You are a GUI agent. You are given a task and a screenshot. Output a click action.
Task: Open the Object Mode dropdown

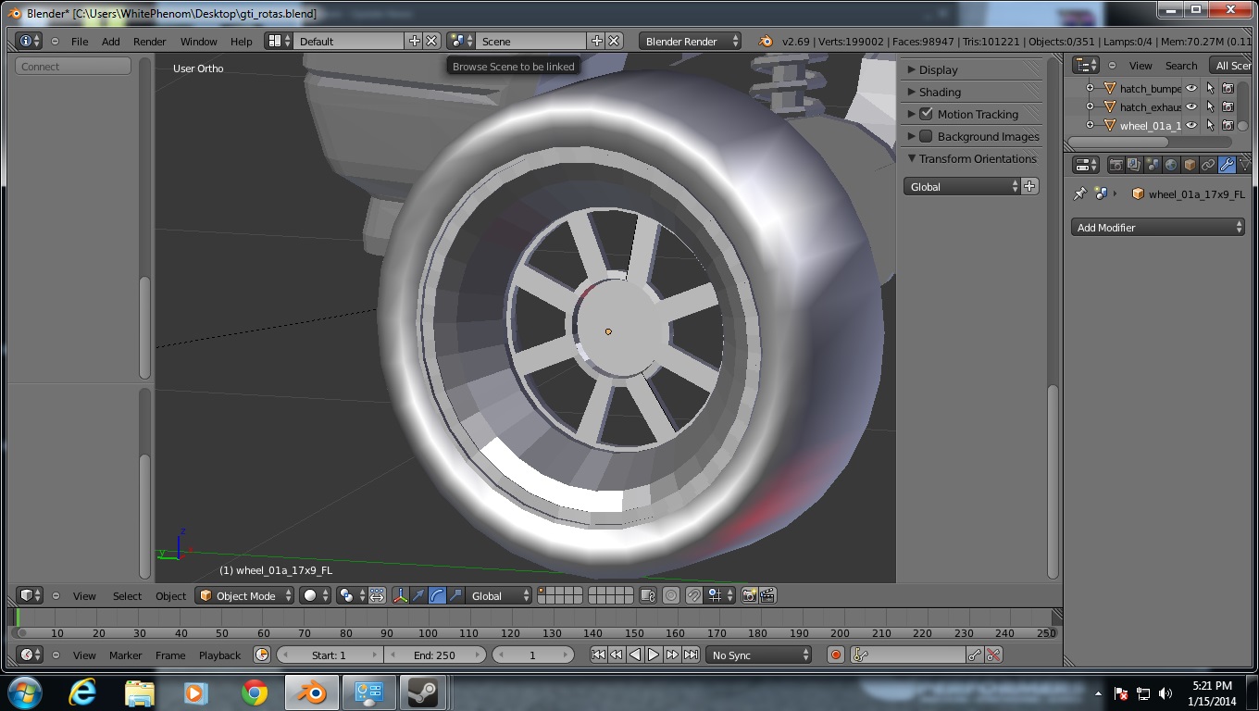point(245,595)
